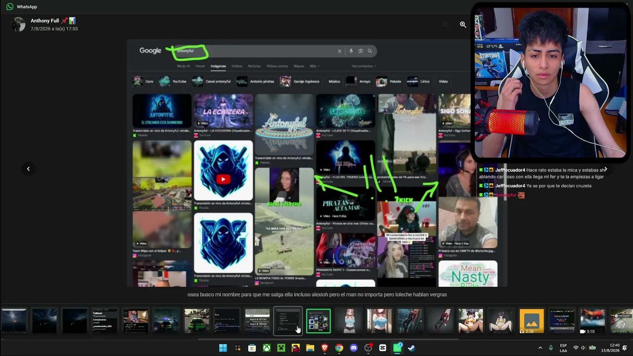
Task: Open Wi-Fi network settings in tray
Action: [576, 348]
